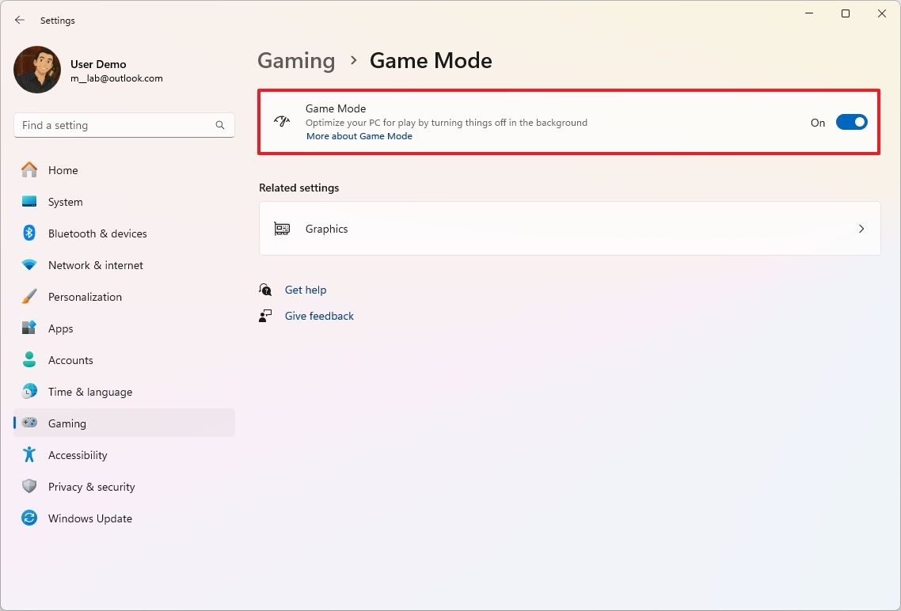Screen dimensions: 901x611
Task: Expand the Graphics row chevron
Action: click(x=861, y=229)
